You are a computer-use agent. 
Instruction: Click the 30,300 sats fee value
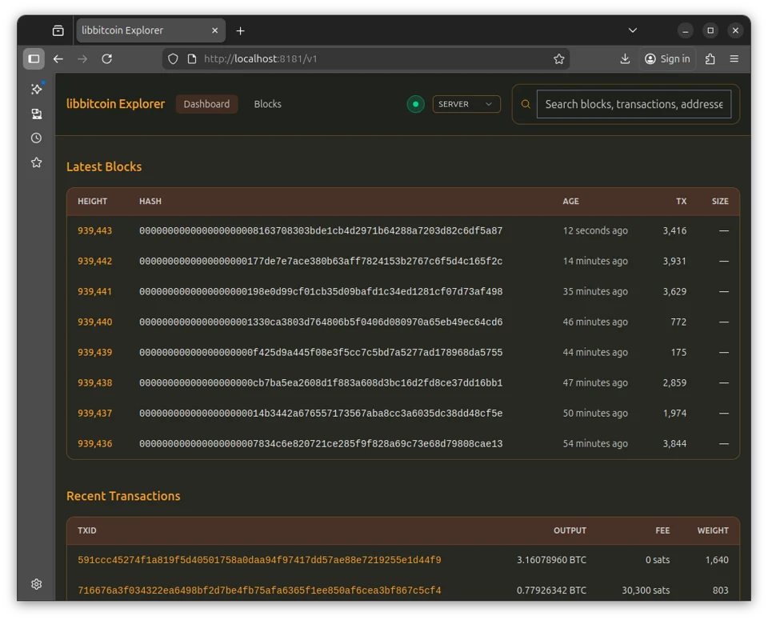(x=646, y=590)
